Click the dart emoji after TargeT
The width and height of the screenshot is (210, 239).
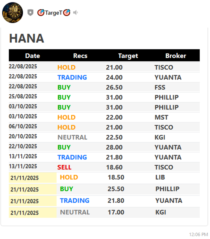[x=66, y=13]
